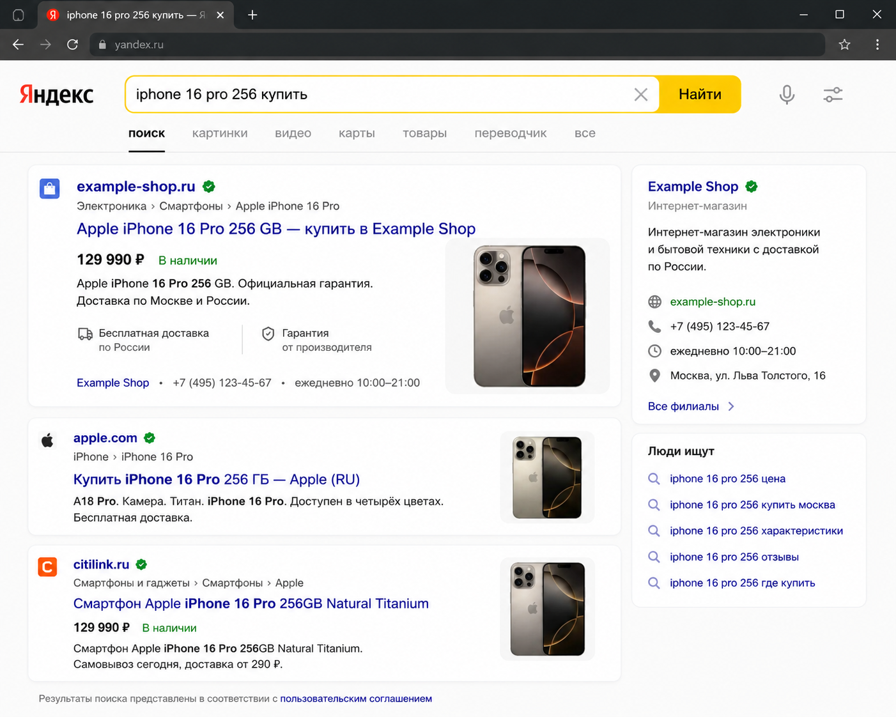Click the apple.com domain link
Viewport: 896px width, 717px height.
coord(105,438)
